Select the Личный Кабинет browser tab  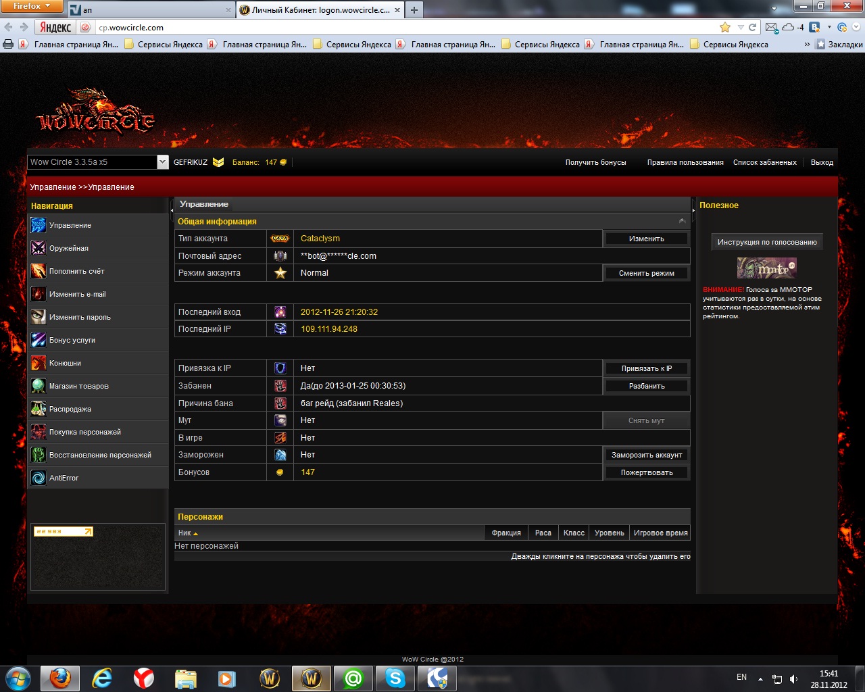coord(320,10)
